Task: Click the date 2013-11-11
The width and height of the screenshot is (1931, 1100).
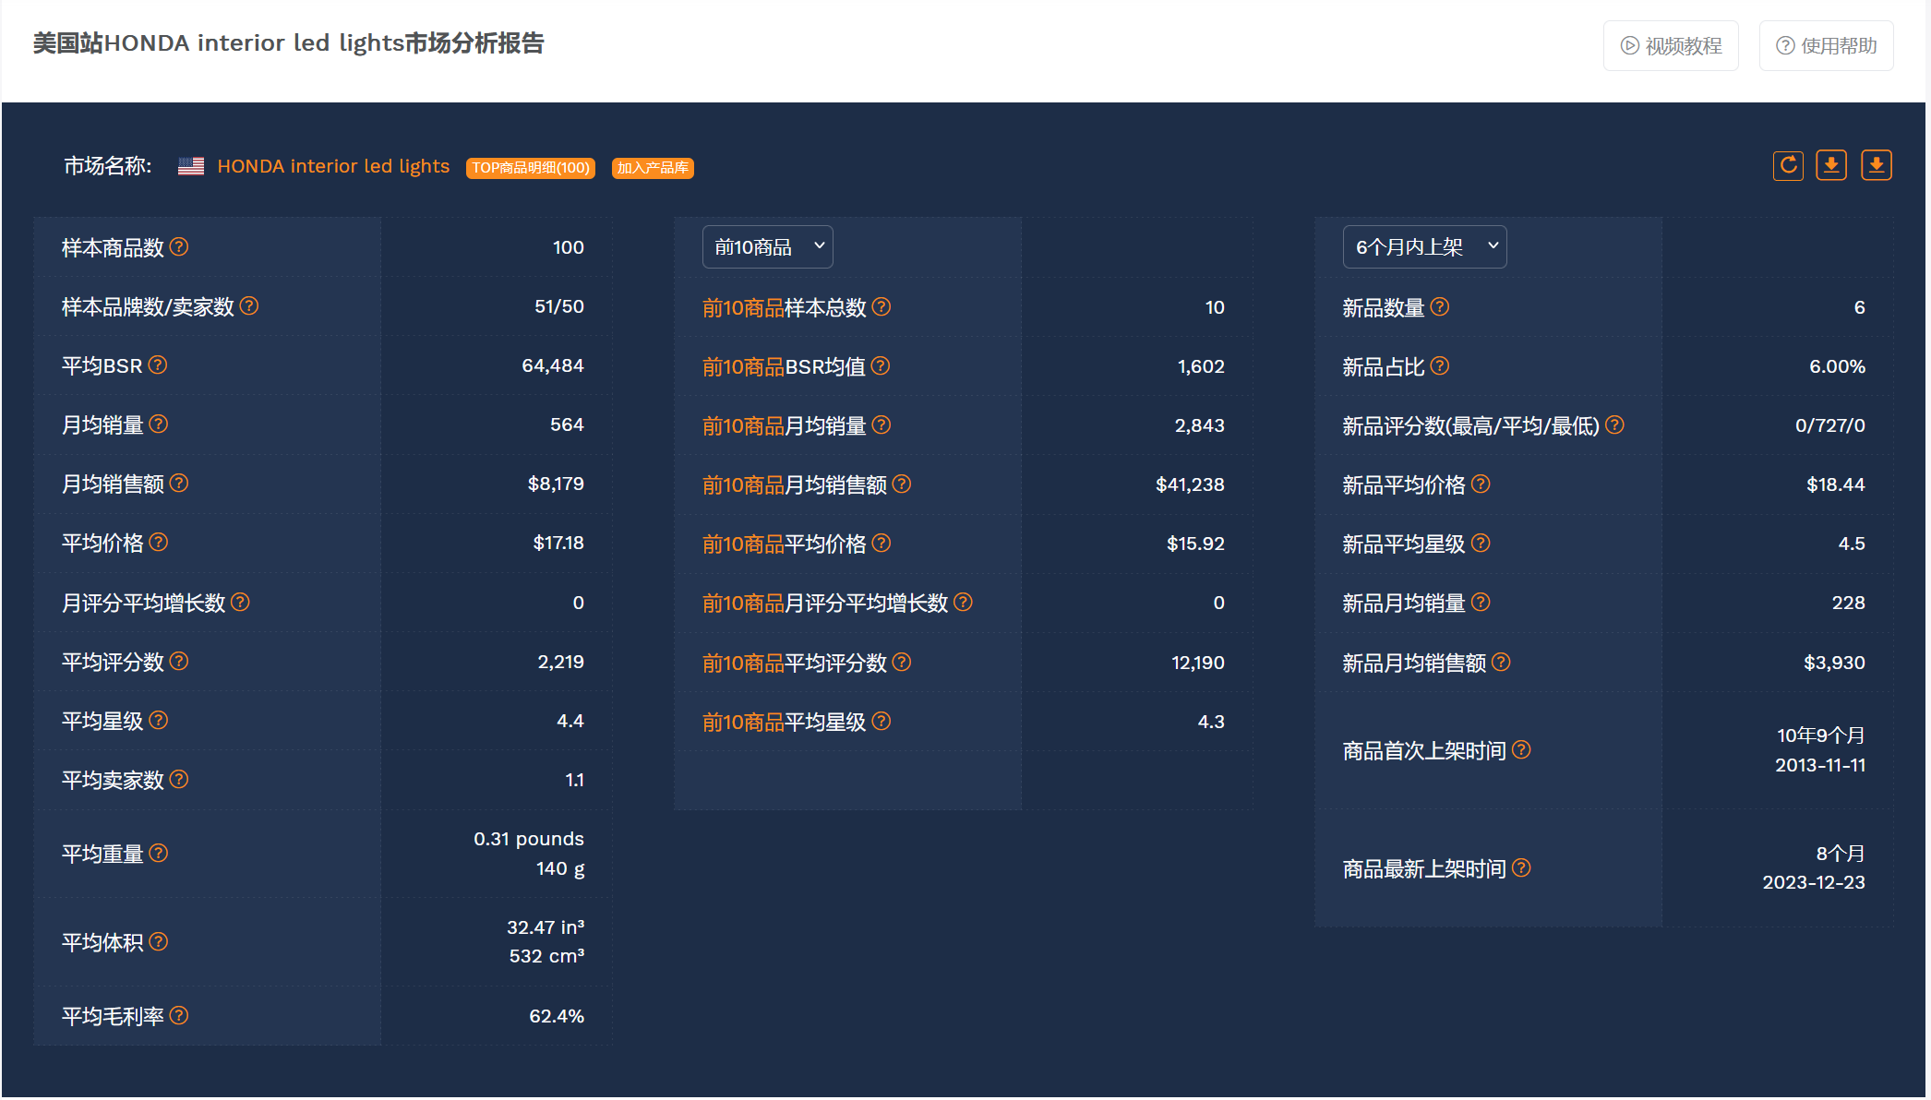Action: tap(1820, 766)
